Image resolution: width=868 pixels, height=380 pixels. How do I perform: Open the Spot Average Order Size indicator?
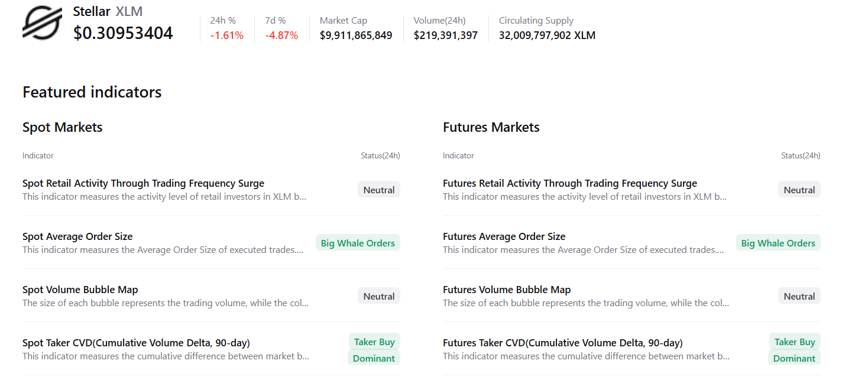[x=77, y=236]
